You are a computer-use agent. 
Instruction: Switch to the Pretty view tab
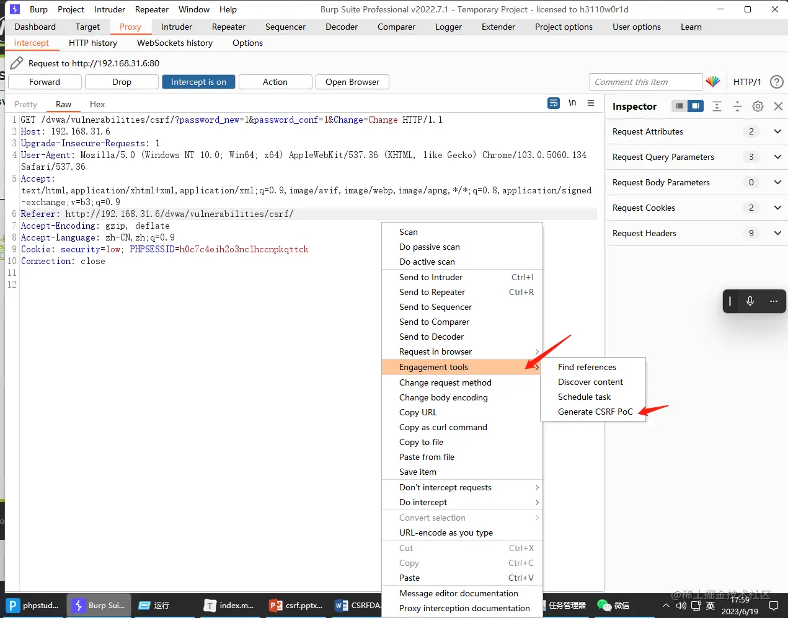(x=26, y=104)
